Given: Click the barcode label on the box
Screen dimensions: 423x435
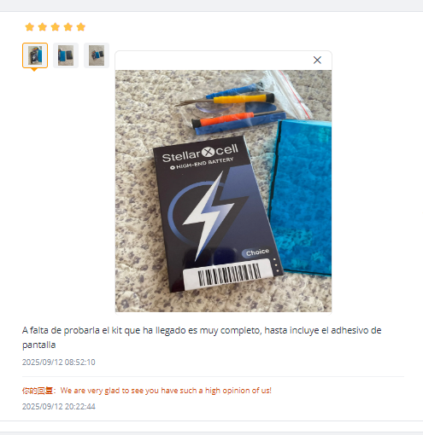Looking at the screenshot, I should point(228,275).
